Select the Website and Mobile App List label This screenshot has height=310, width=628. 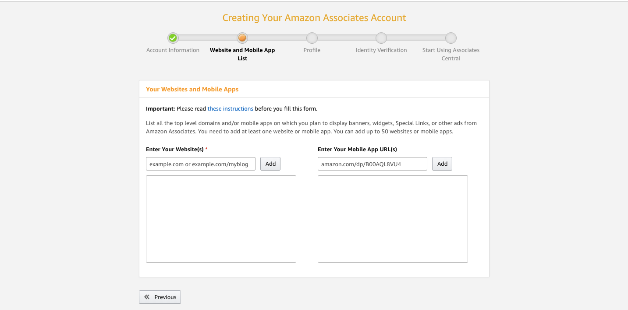242,54
